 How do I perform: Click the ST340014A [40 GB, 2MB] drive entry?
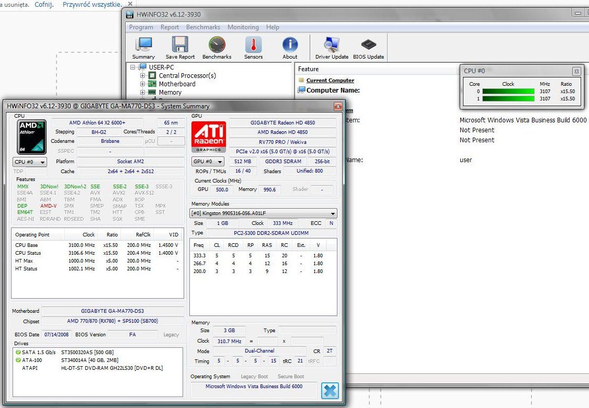click(x=90, y=360)
